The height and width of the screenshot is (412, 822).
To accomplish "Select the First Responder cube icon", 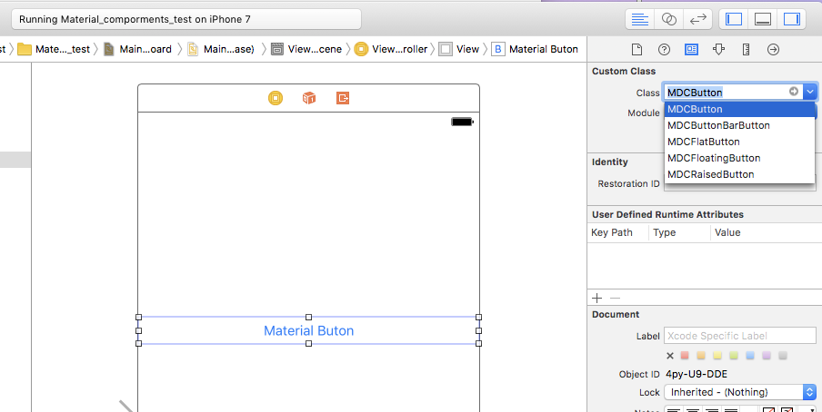I will [x=309, y=98].
